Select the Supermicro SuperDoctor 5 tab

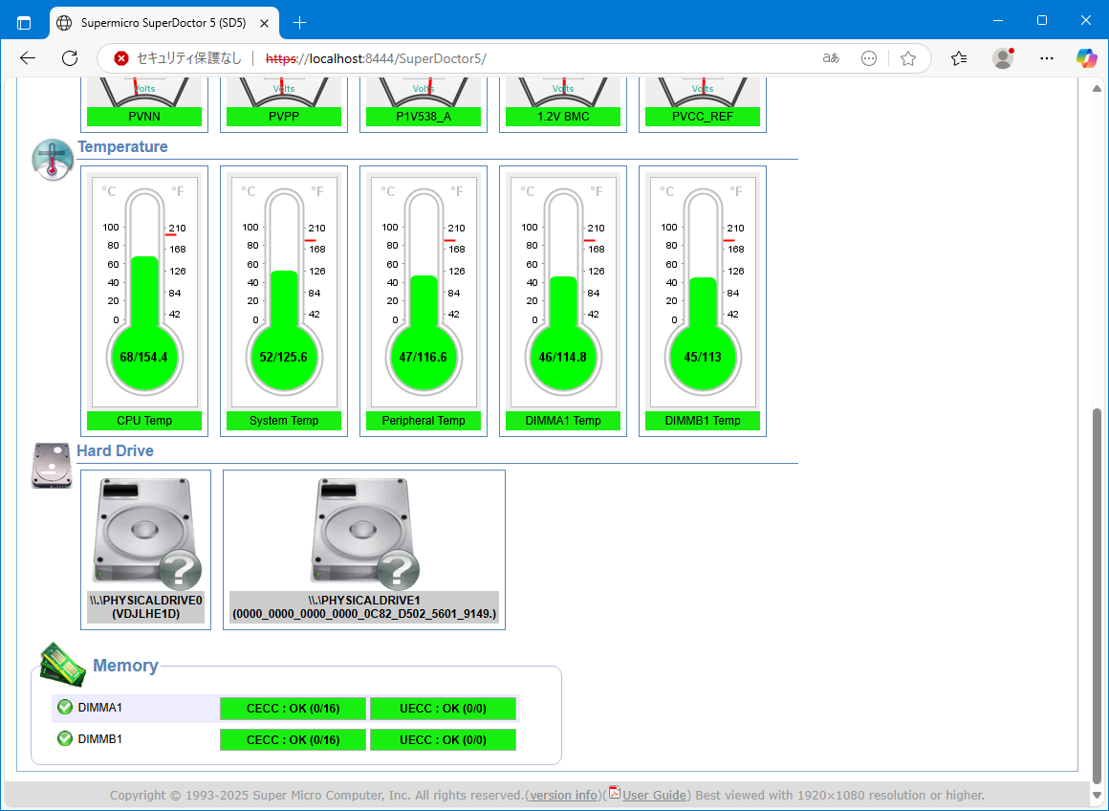tap(163, 22)
